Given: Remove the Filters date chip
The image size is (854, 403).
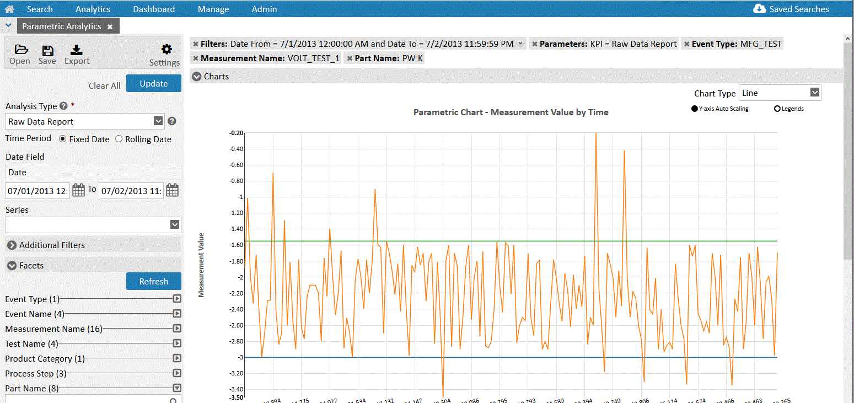Looking at the screenshot, I should 195,44.
